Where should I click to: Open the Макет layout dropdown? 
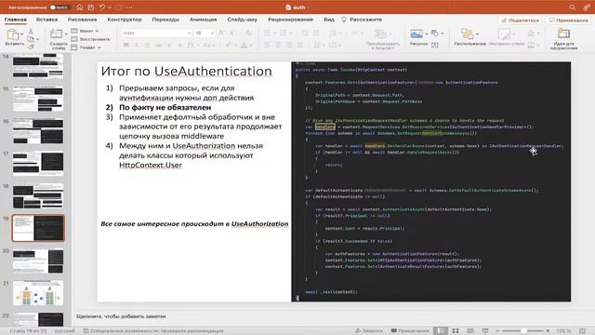coord(85,31)
